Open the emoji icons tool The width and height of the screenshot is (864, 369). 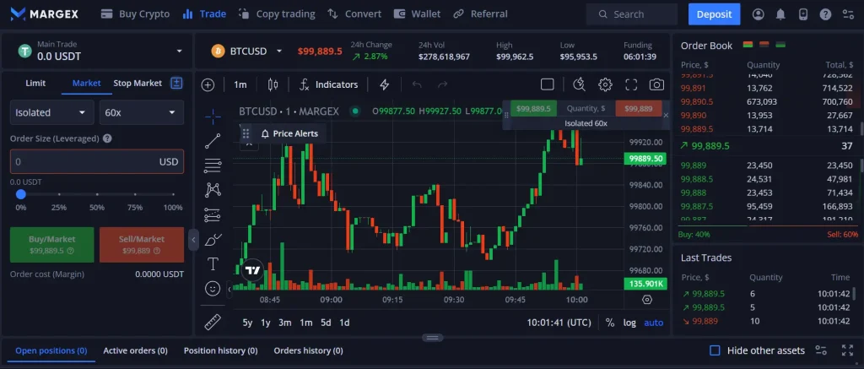pyautogui.click(x=213, y=289)
